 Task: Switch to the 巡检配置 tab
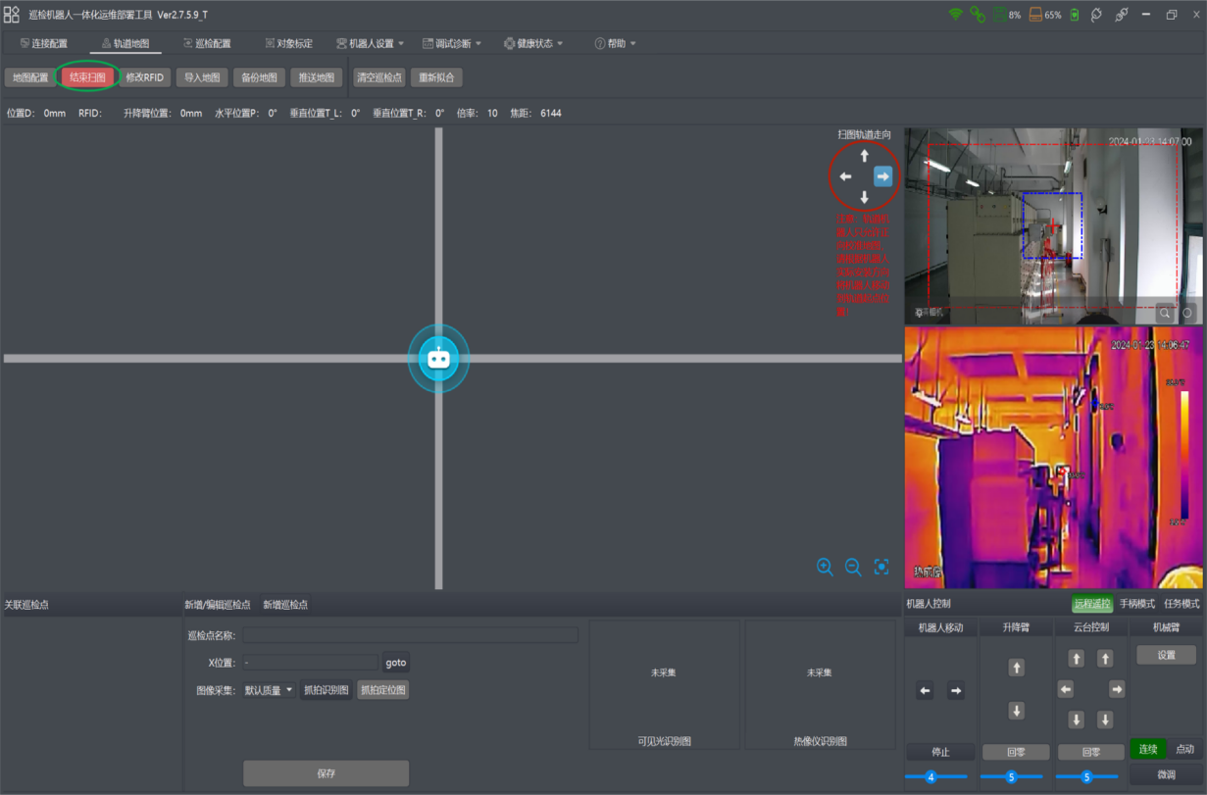[x=207, y=43]
